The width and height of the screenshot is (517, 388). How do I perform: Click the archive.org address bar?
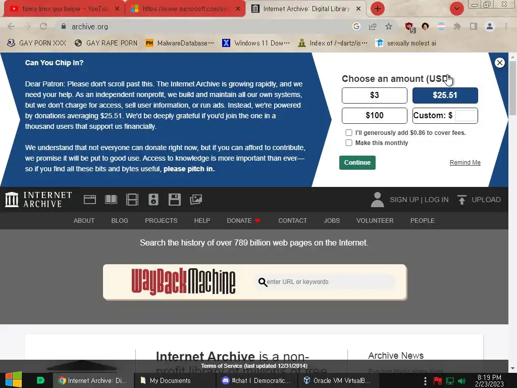click(204, 26)
